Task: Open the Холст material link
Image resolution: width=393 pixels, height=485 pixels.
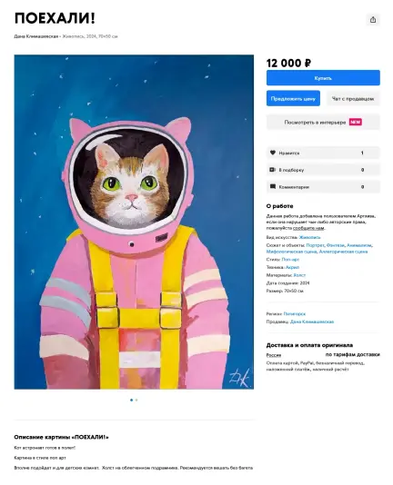Action: click(299, 275)
